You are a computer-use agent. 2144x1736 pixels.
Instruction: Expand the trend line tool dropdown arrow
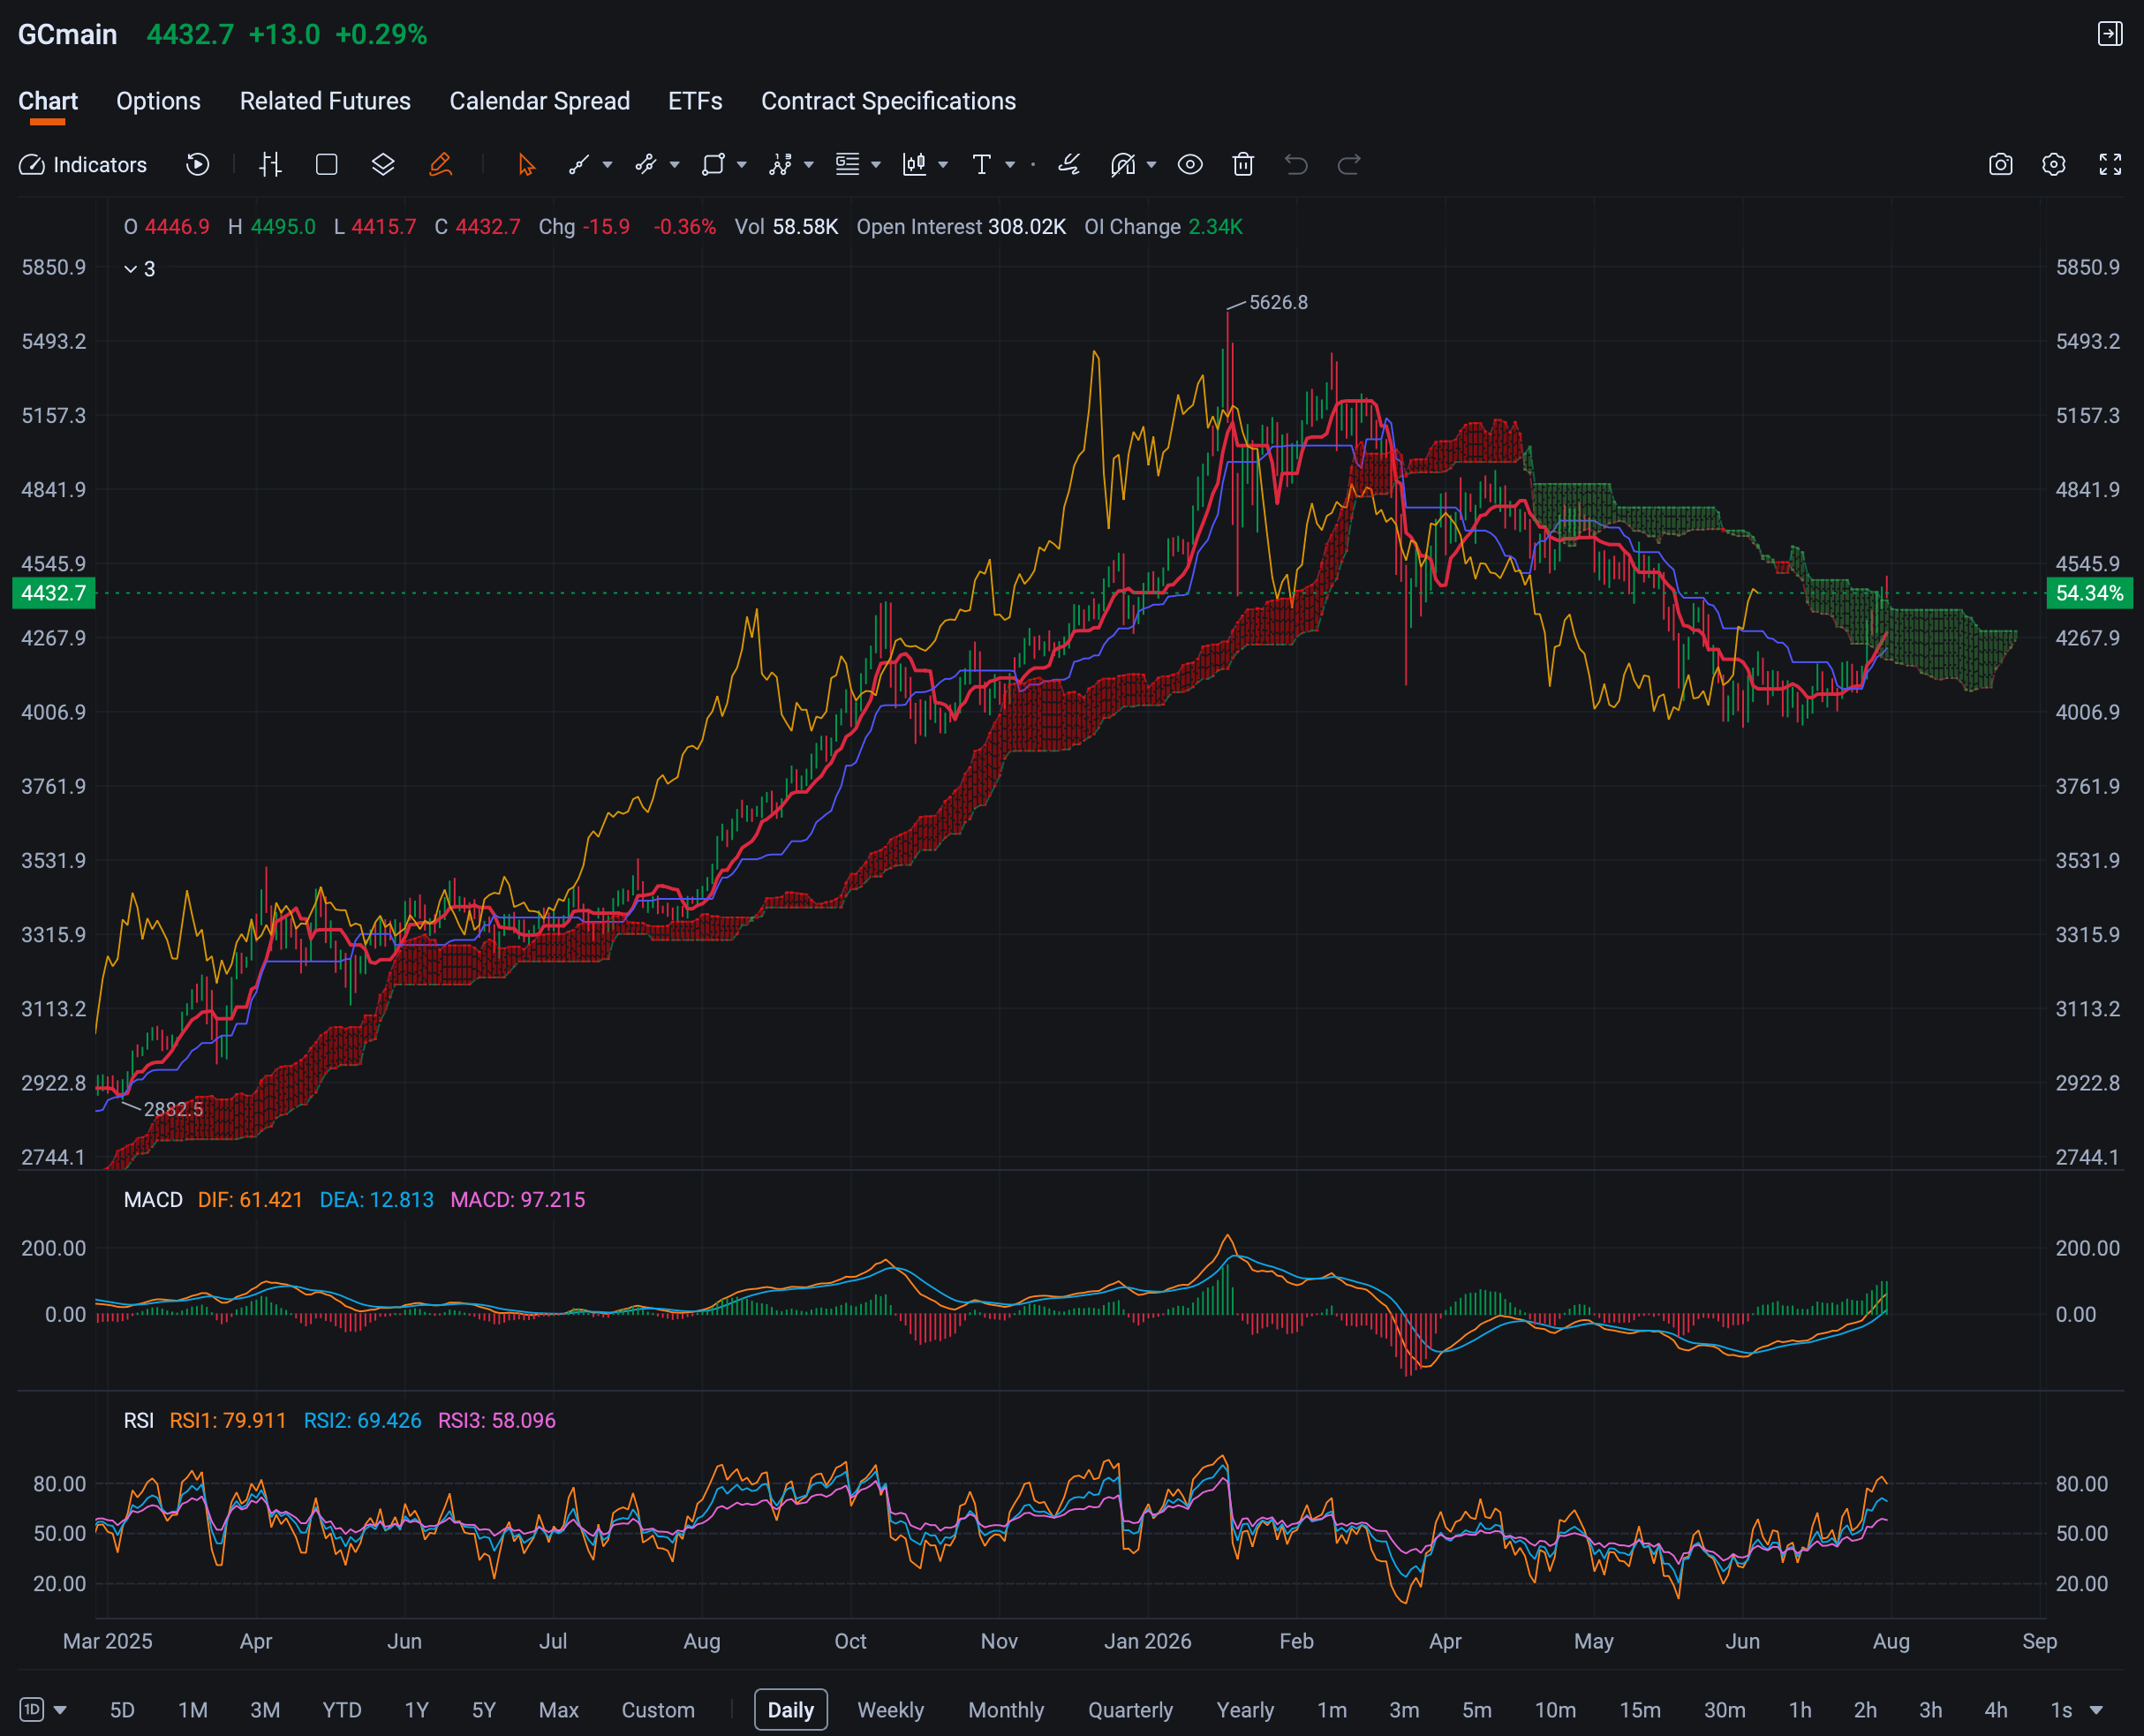pyautogui.click(x=607, y=165)
